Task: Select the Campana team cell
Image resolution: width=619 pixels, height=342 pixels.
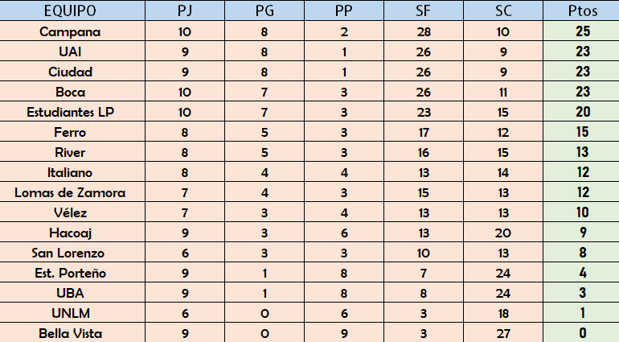Action: pyautogui.click(x=72, y=31)
